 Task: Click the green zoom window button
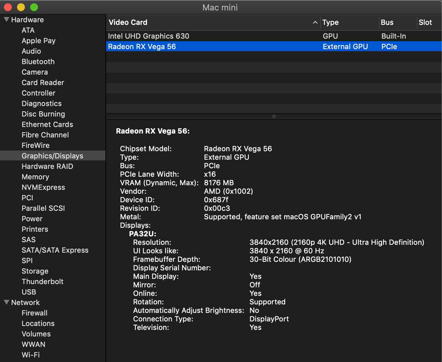click(x=34, y=7)
